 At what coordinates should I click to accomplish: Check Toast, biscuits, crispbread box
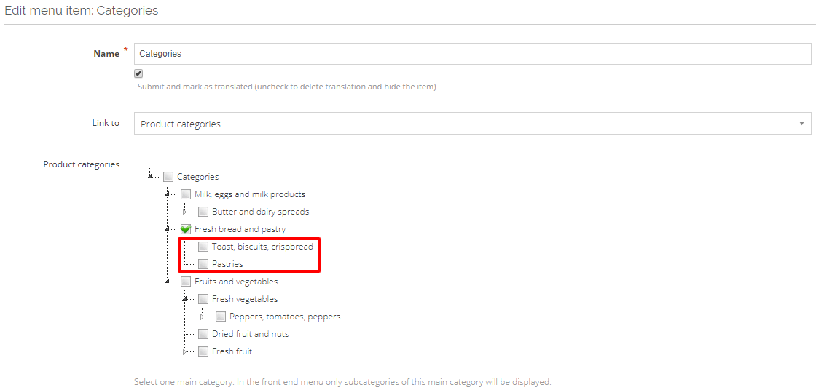[x=203, y=247]
